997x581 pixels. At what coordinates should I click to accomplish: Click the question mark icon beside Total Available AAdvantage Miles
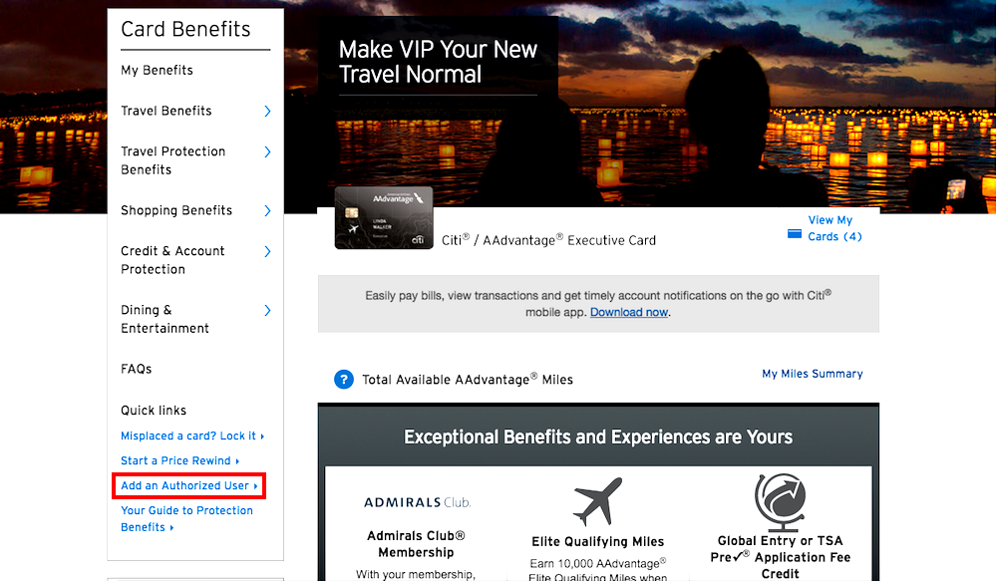click(x=343, y=380)
